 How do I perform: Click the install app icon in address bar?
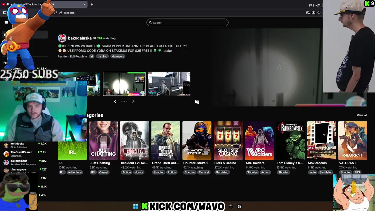(x=313, y=13)
